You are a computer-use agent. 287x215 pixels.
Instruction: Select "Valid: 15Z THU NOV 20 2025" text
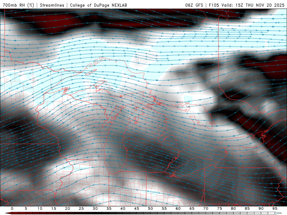pyautogui.click(x=253, y=5)
